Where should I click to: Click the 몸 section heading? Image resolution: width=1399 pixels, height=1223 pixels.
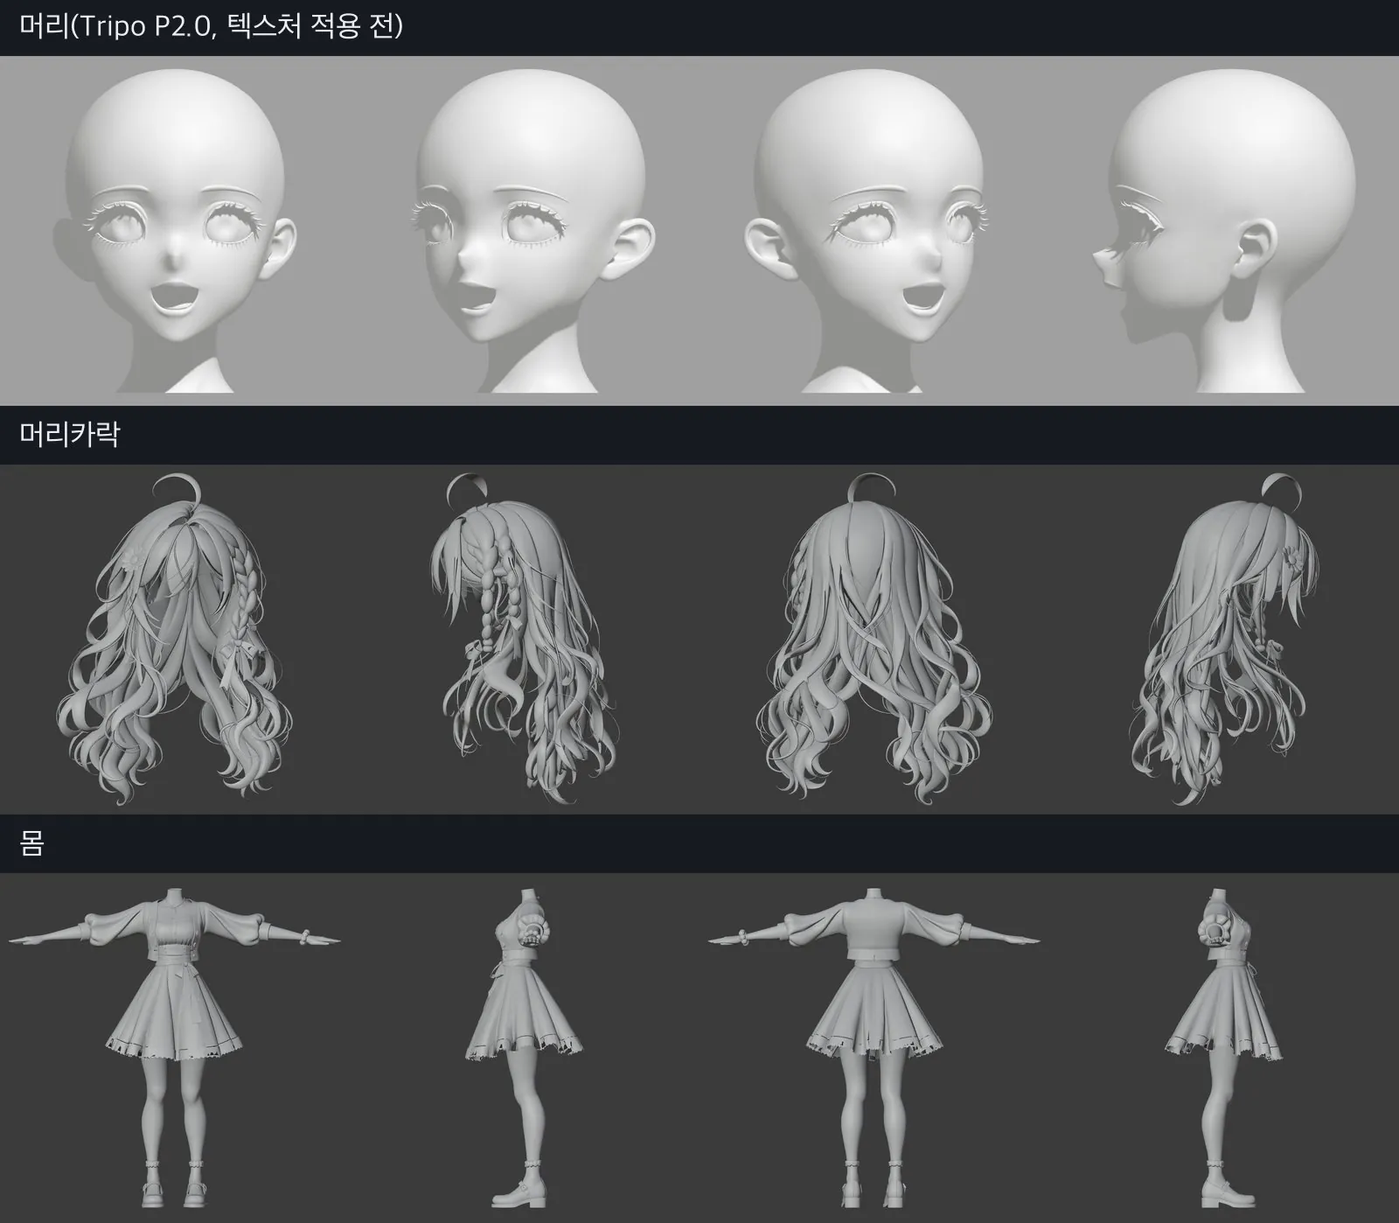coord(31,842)
